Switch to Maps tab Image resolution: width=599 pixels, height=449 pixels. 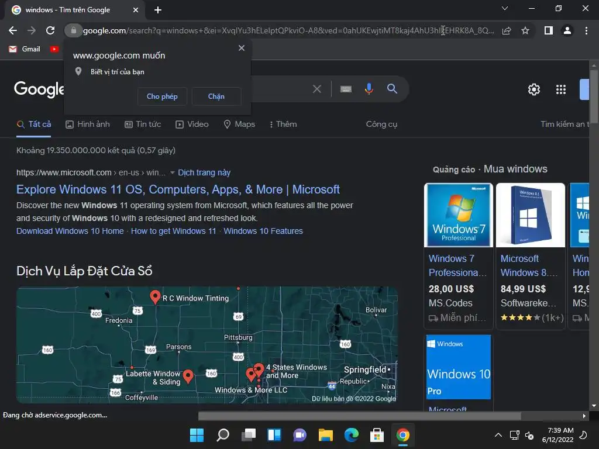tap(239, 125)
